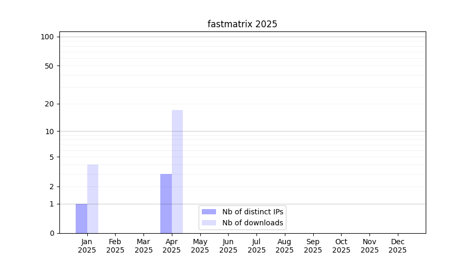Select the April distinct IPs bar

click(x=166, y=203)
